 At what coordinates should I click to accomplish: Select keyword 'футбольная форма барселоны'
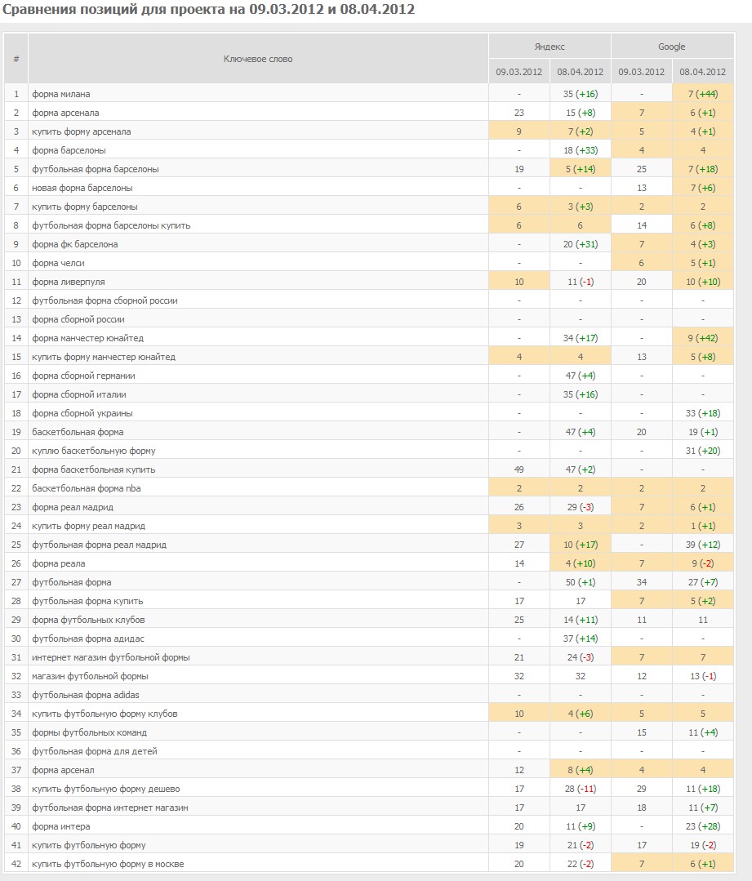[x=96, y=169]
